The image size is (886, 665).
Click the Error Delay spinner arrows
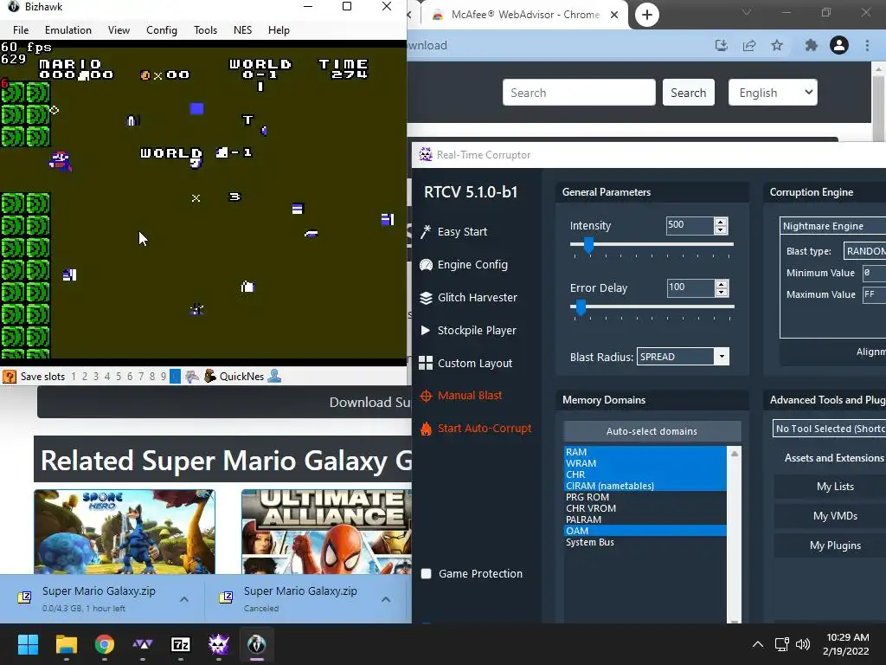[x=721, y=287]
